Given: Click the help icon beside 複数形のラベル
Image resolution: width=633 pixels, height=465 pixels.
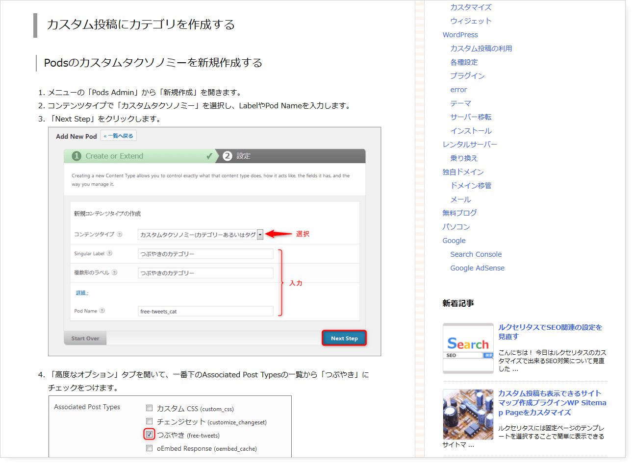Looking at the screenshot, I should coord(114,272).
